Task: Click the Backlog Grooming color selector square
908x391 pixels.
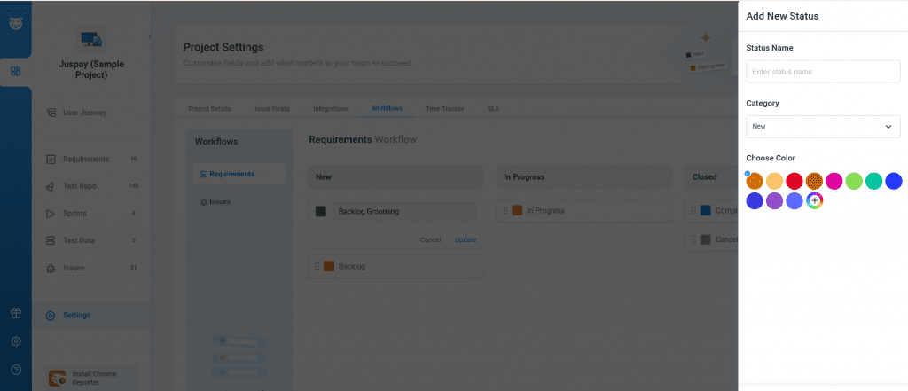Action: point(320,212)
